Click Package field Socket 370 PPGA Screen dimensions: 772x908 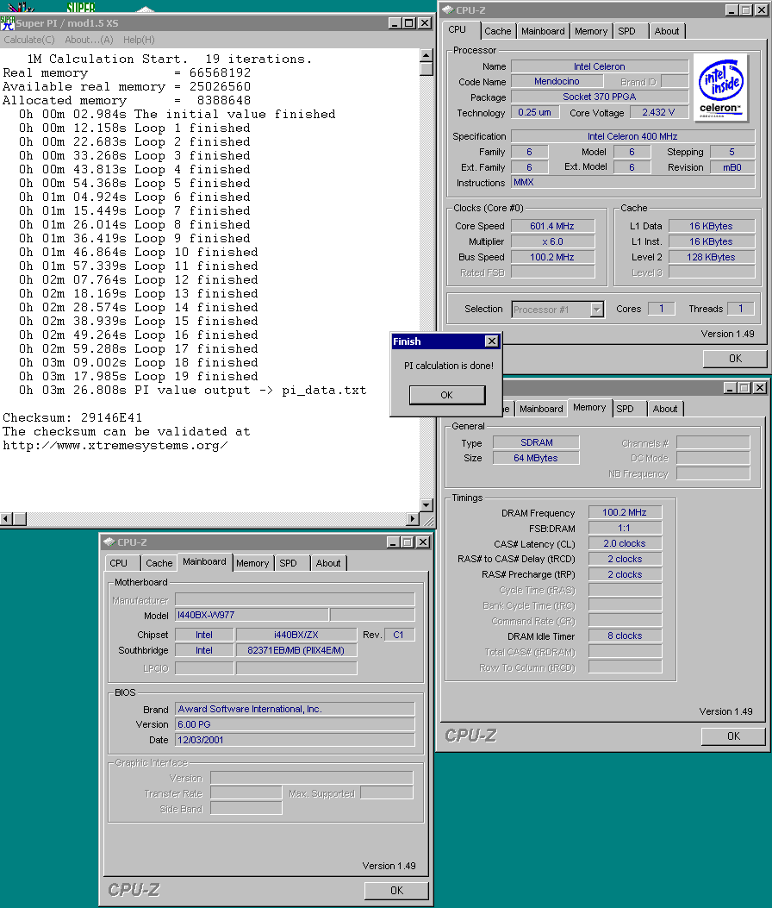[600, 97]
